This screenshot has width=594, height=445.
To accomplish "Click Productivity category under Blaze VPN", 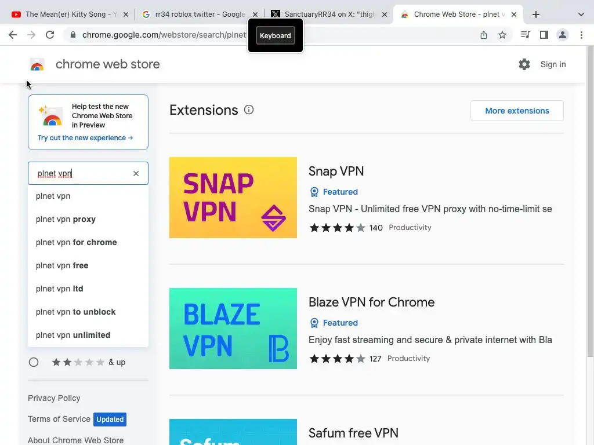I will pyautogui.click(x=408, y=358).
